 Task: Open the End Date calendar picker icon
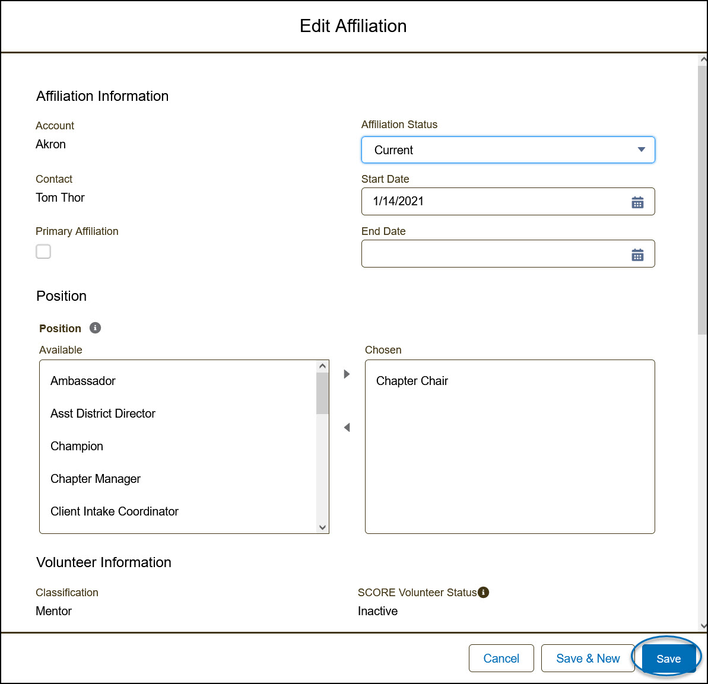(637, 254)
